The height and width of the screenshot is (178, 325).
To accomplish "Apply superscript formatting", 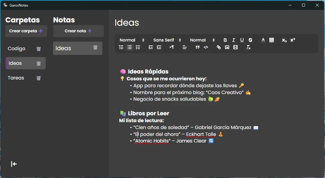I will 293,40.
